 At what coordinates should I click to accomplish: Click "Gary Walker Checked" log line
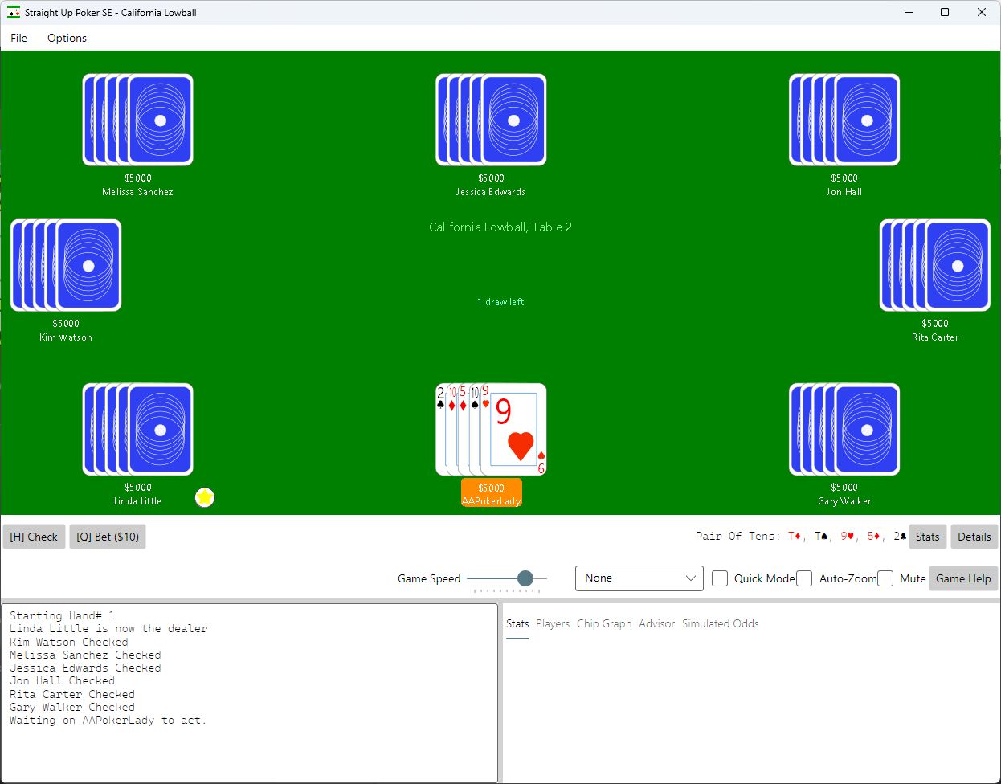72,708
